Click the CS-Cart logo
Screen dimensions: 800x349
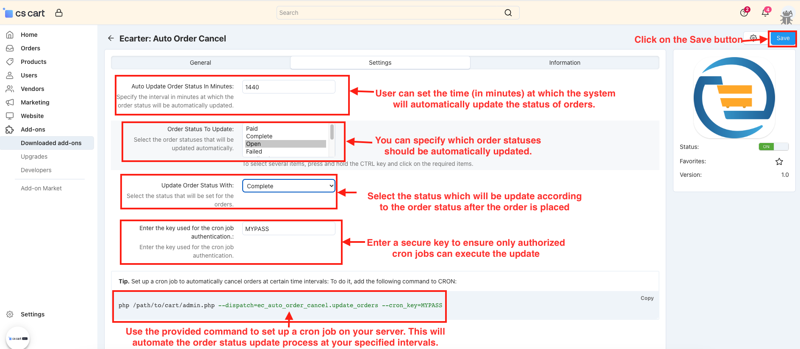coord(24,13)
